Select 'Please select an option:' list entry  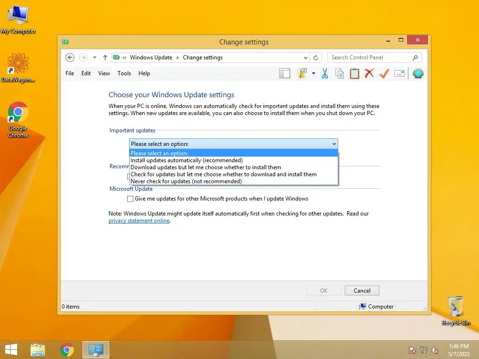point(233,153)
